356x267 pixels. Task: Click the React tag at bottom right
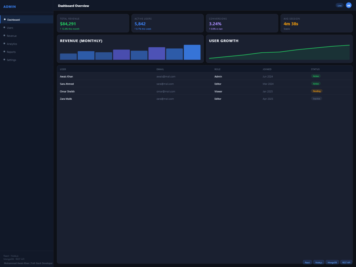[307, 262]
